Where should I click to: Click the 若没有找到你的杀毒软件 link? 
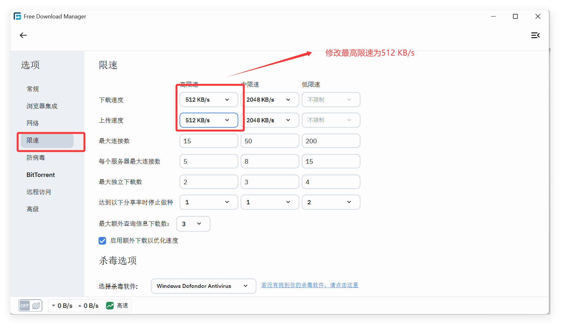(x=309, y=285)
